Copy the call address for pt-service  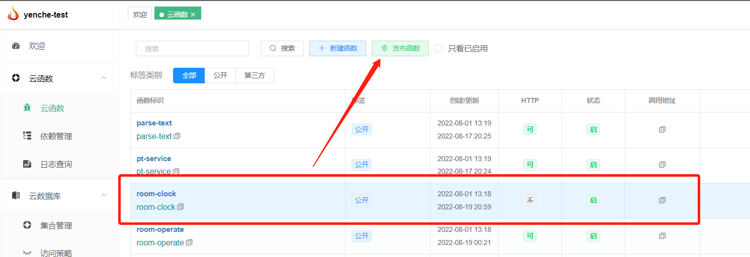pyautogui.click(x=662, y=165)
